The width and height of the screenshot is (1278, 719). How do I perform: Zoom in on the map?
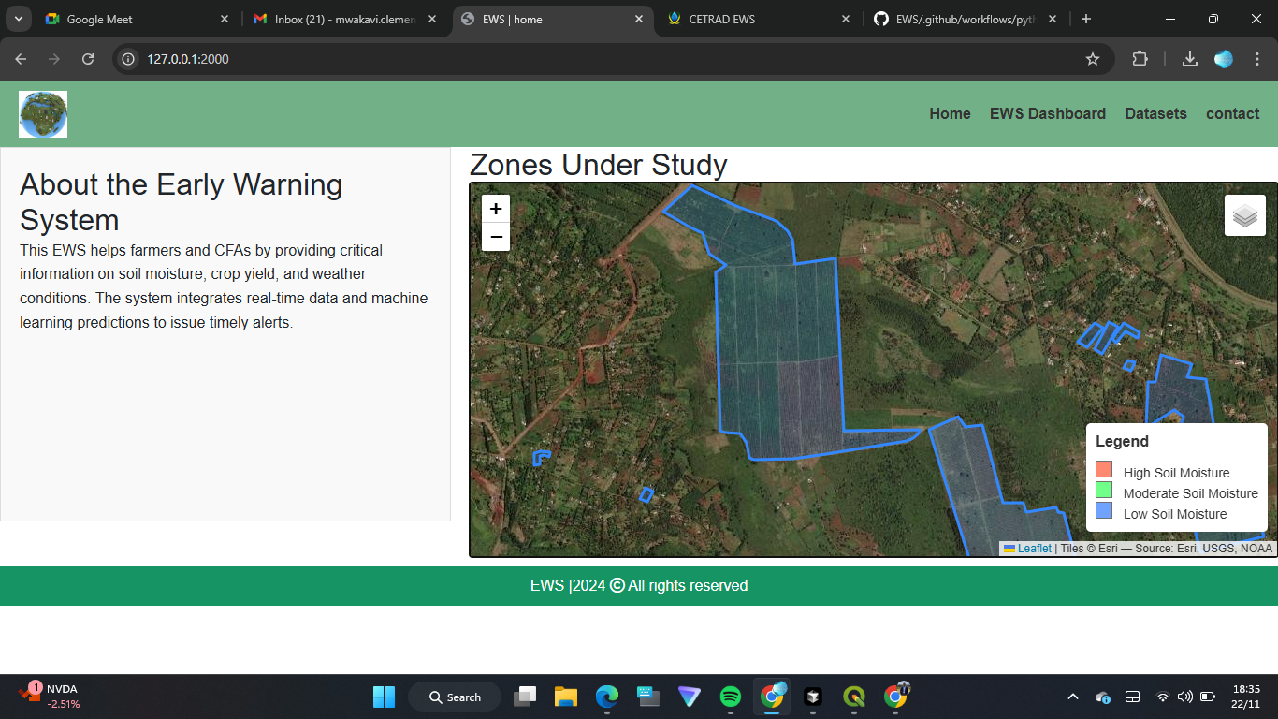496,209
